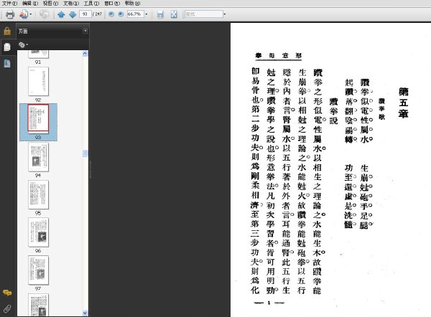Open the 工具 (Tools) menu
The height and width of the screenshot is (317, 431).
[x=91, y=4]
